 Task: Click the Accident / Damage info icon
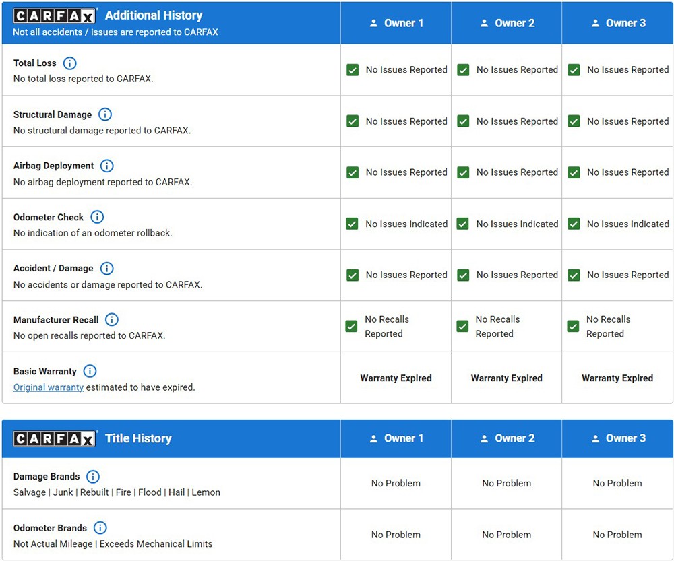(106, 268)
